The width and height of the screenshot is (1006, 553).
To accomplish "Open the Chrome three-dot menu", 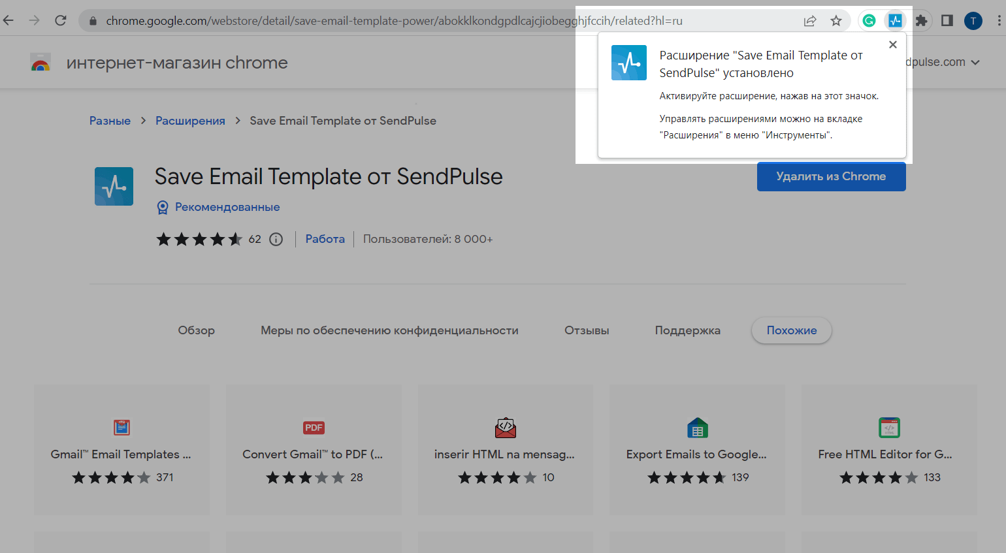I will [x=999, y=21].
